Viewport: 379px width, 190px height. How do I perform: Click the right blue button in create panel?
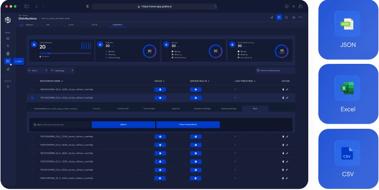(188, 125)
